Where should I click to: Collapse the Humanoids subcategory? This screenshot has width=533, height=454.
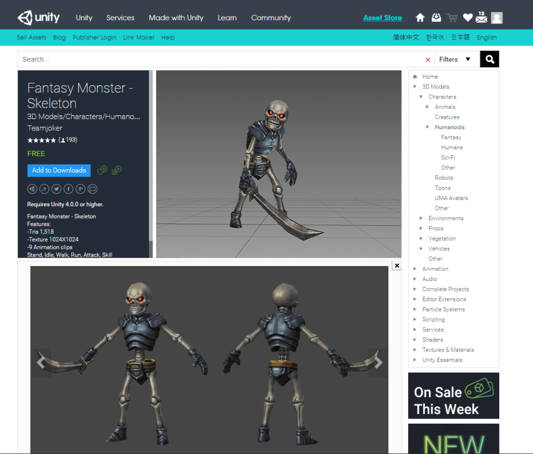[427, 127]
